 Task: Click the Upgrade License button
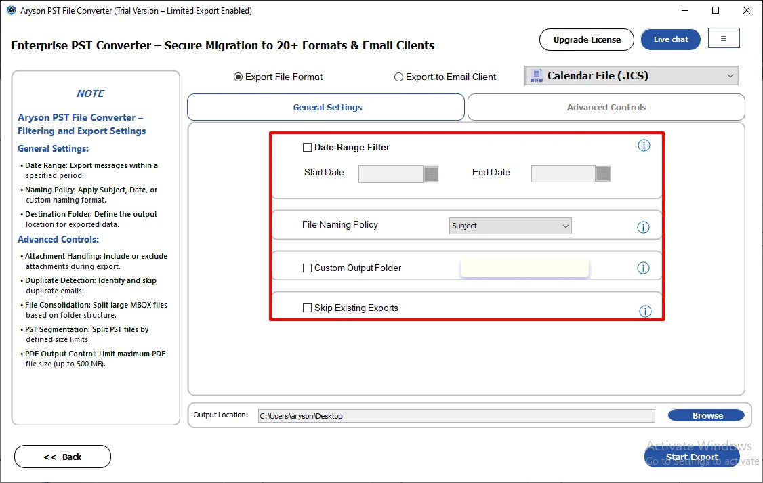[x=586, y=39]
